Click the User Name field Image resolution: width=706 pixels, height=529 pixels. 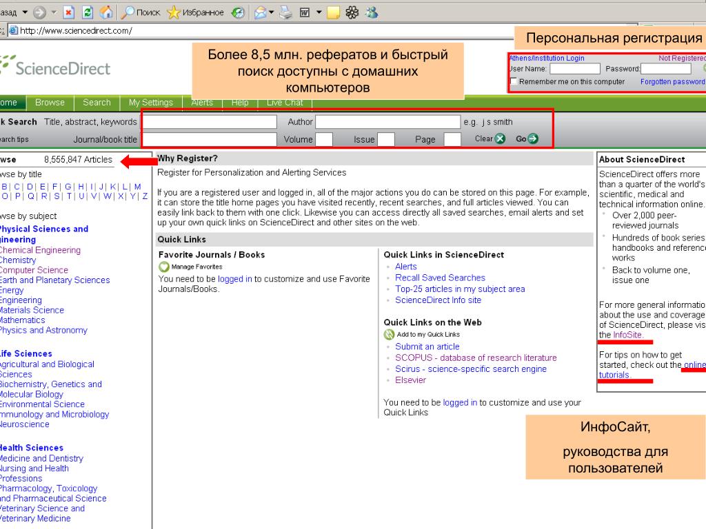(x=575, y=69)
